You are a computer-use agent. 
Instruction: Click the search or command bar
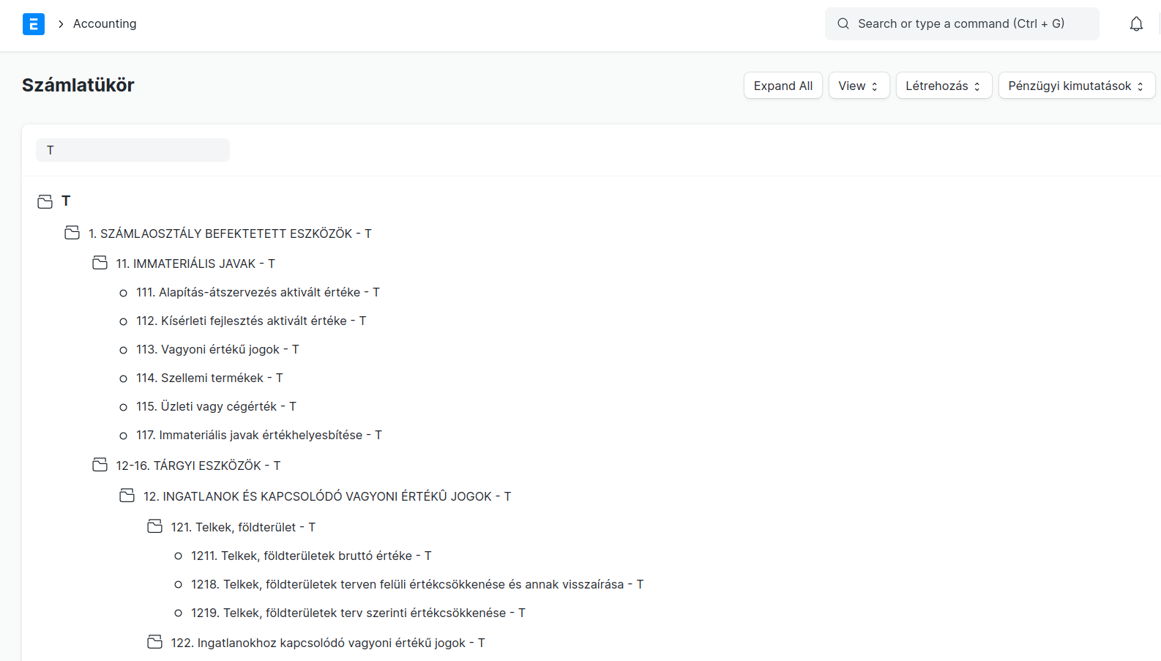tap(961, 24)
